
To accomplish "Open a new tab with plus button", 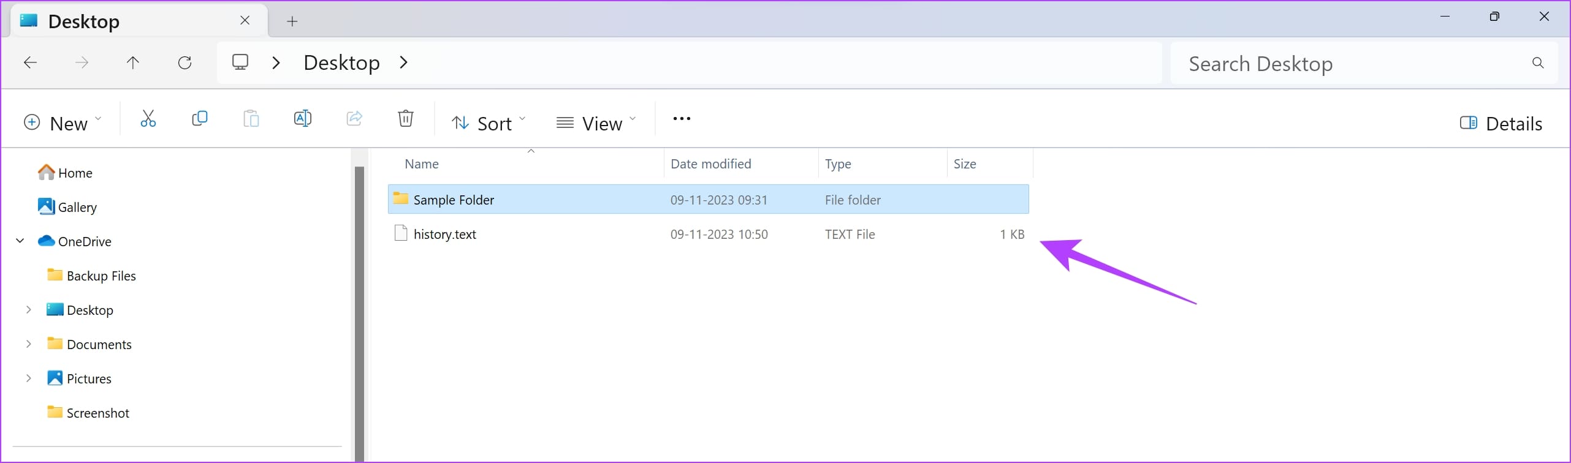I will 292,21.
